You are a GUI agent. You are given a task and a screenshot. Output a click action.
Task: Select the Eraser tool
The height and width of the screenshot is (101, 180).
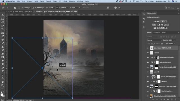[3, 54]
